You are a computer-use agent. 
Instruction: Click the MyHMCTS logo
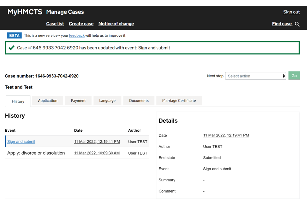tap(25, 12)
